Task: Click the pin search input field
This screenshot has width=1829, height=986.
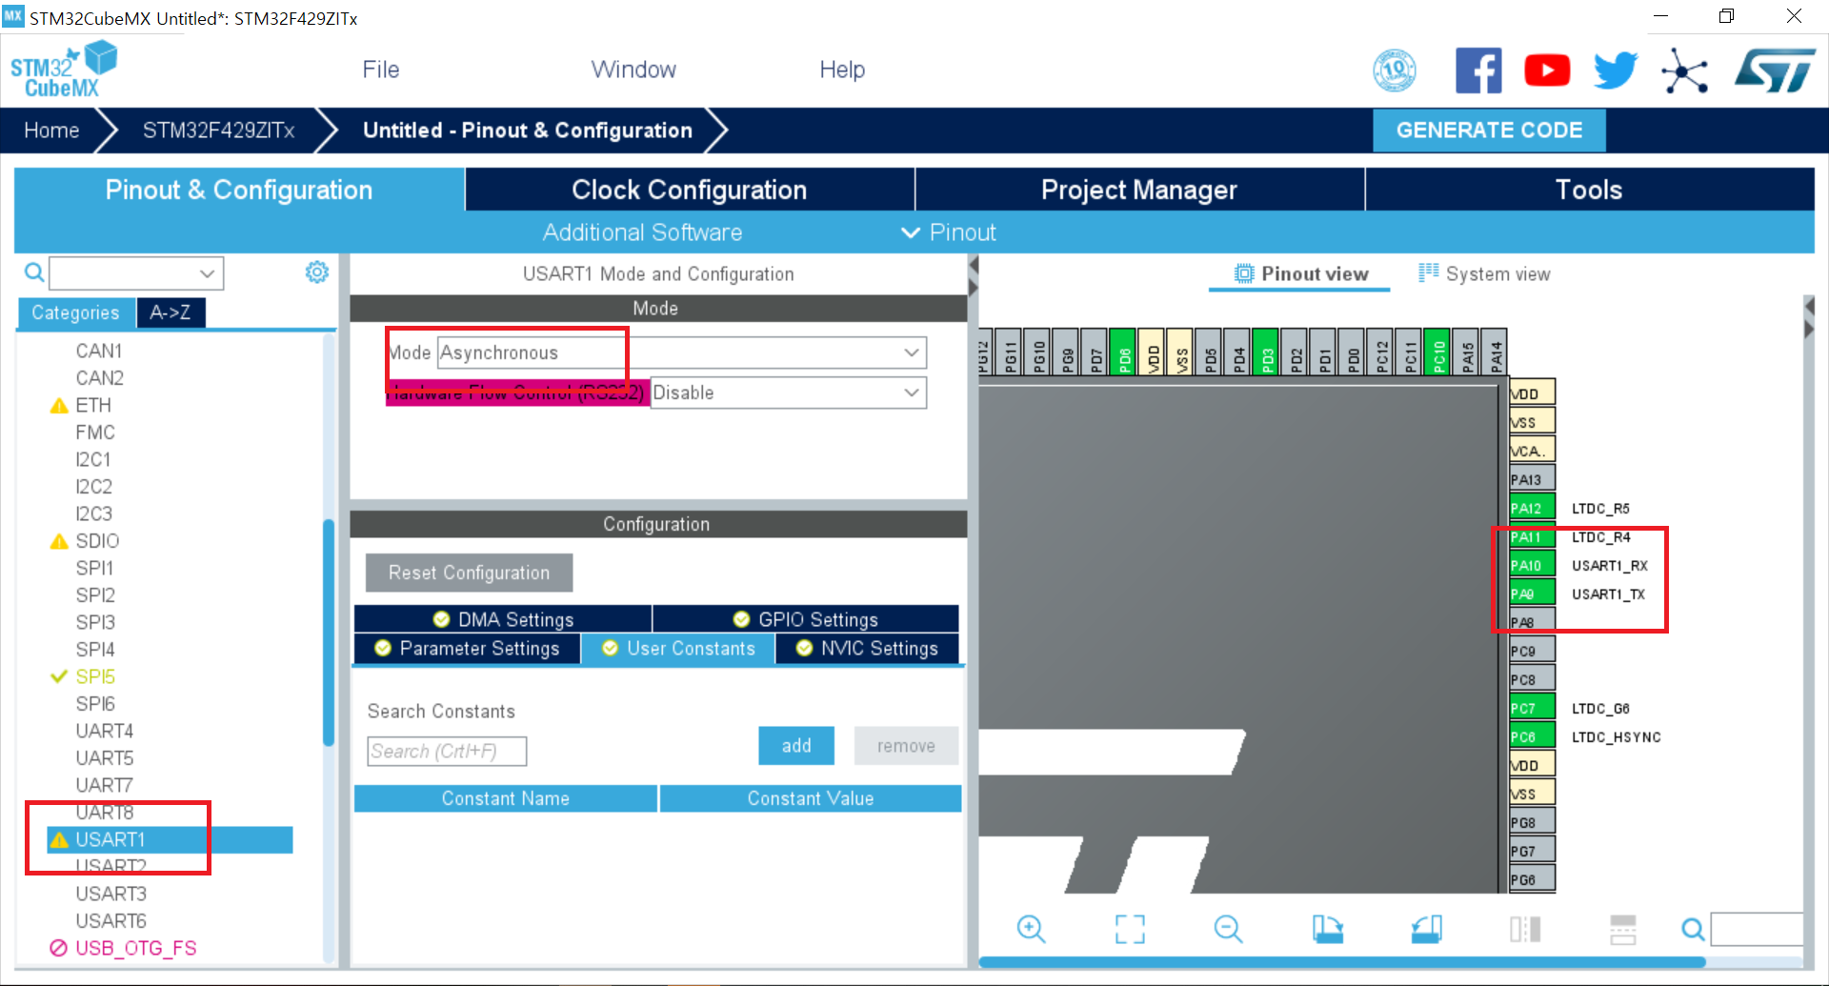Action: [1757, 929]
